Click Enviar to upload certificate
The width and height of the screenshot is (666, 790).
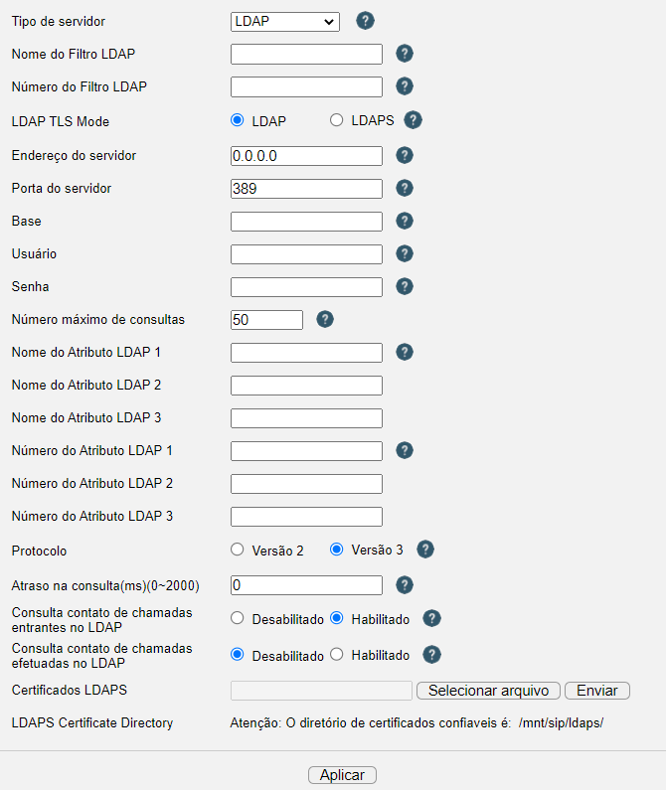597,691
